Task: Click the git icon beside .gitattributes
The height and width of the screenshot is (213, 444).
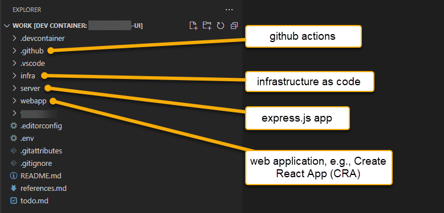Action: click(13, 151)
